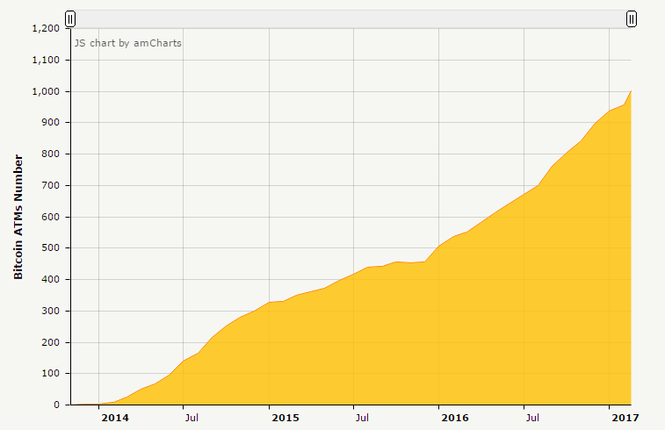Click the 0 value on the y-axis

(x=56, y=405)
